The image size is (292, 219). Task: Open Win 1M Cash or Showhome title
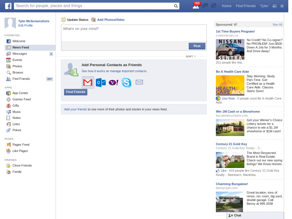pyautogui.click(x=238, y=111)
